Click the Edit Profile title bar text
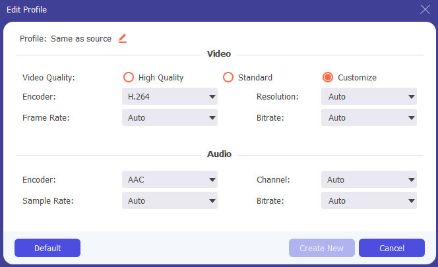438x267 pixels. (x=26, y=10)
